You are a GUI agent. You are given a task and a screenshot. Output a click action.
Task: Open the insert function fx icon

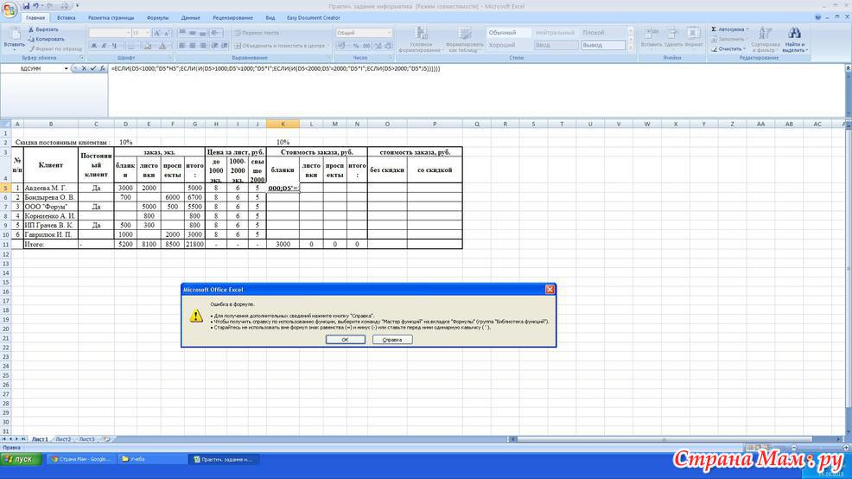point(102,69)
